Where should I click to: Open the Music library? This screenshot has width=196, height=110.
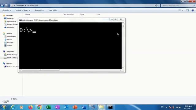tap(9, 39)
